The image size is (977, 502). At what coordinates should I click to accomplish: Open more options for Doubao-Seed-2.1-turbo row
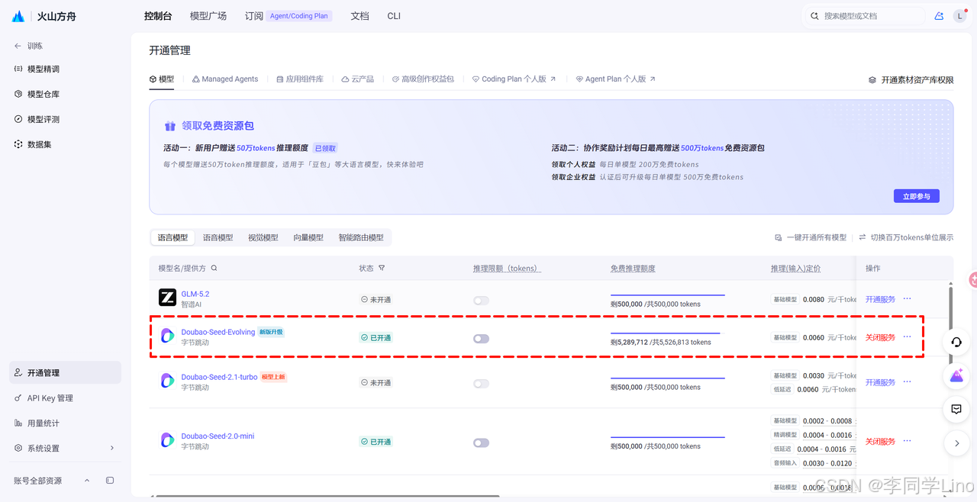pos(907,381)
